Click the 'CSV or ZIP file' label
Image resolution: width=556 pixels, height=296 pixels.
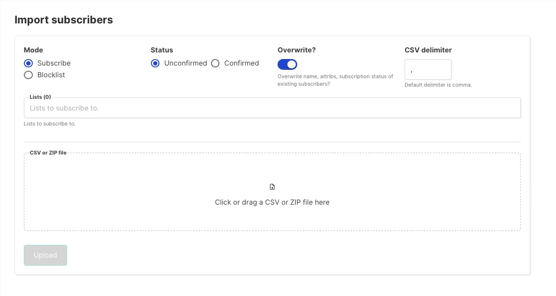[x=48, y=153]
